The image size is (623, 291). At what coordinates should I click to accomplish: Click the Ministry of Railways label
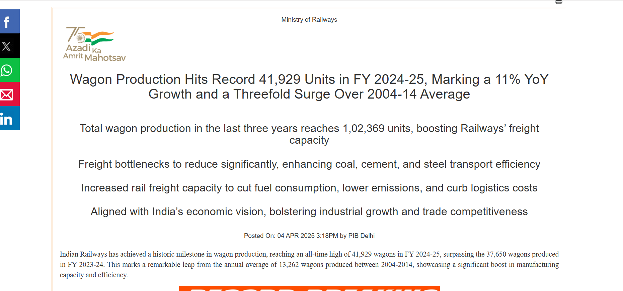pos(309,20)
